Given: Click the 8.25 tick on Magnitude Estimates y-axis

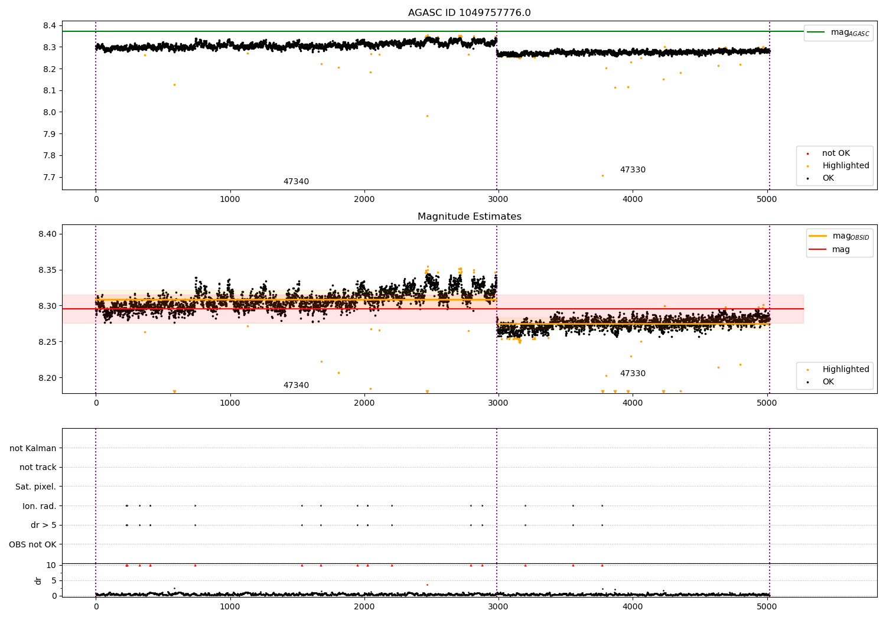Looking at the screenshot, I should tap(47, 342).
